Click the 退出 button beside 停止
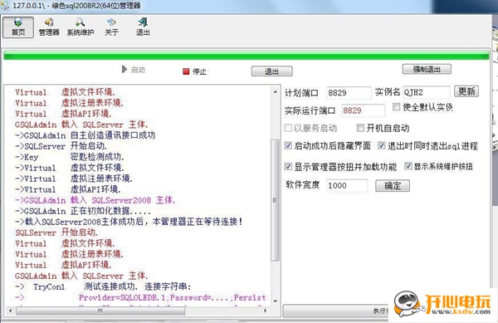The height and width of the screenshot is (323, 498). tap(271, 71)
